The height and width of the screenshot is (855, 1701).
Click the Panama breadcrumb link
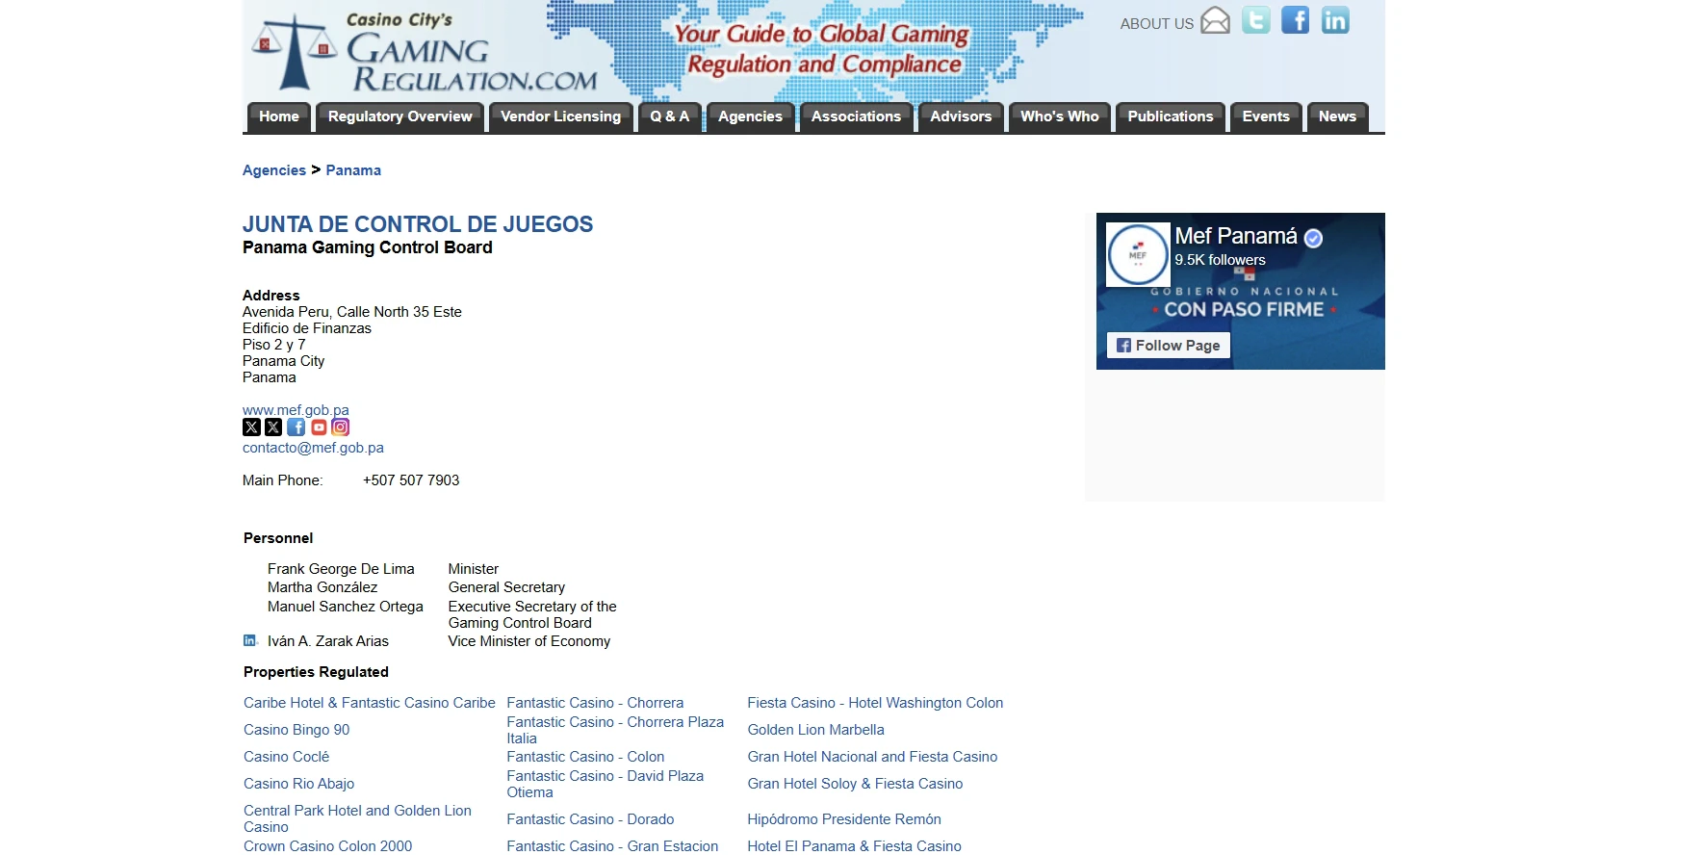coord(353,170)
